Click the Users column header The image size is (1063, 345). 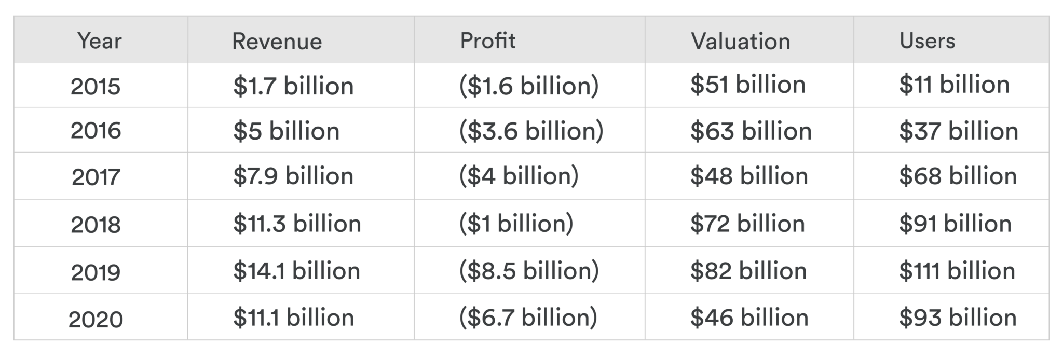(927, 41)
